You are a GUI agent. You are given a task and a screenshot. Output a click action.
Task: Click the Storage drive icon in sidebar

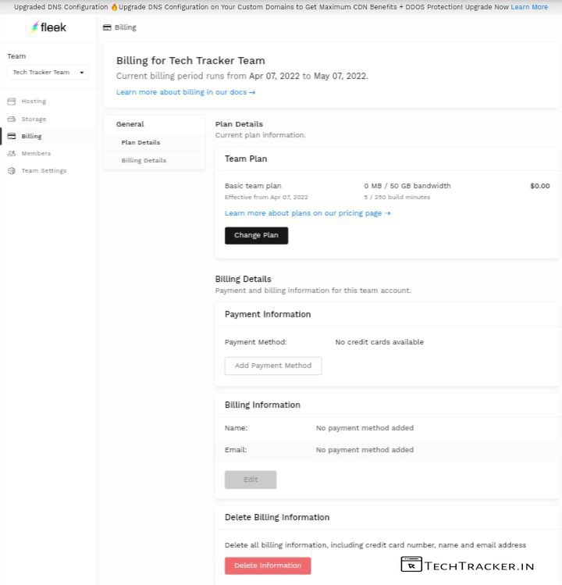click(x=12, y=119)
